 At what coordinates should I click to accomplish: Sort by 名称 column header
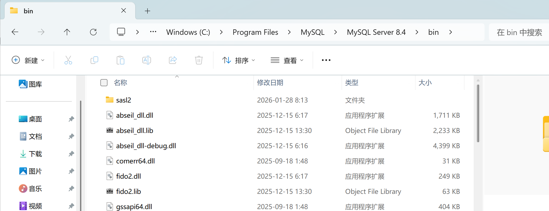pos(121,83)
